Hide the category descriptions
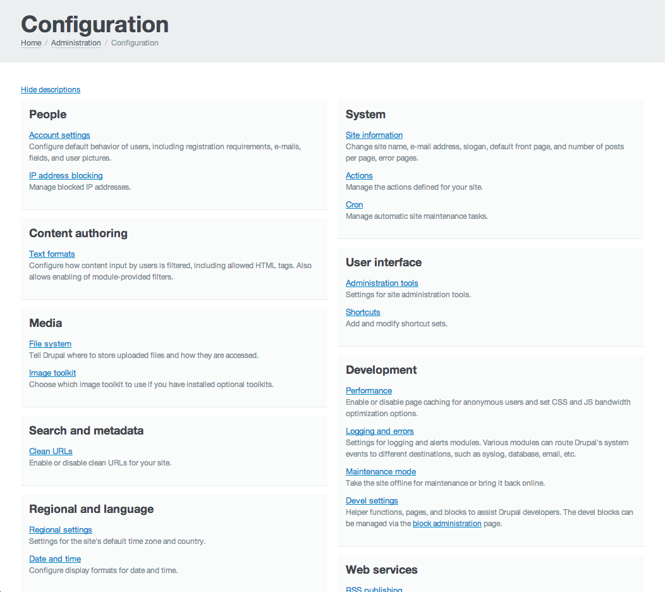 (x=50, y=89)
